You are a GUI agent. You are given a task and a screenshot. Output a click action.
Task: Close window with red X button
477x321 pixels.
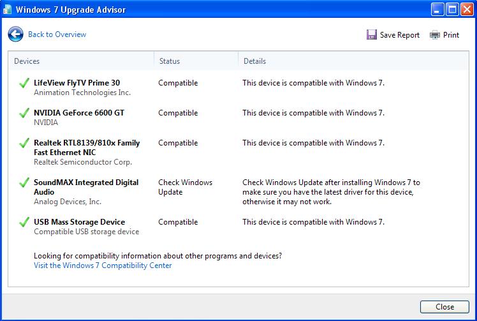tap(467, 10)
